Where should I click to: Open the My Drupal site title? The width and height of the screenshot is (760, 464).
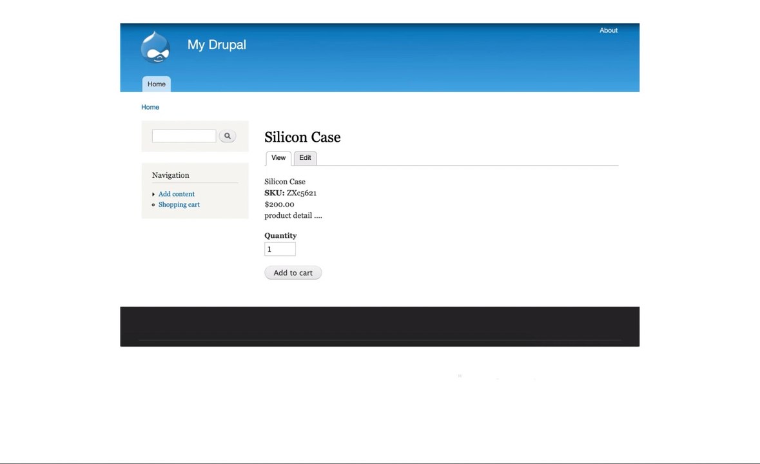click(217, 44)
